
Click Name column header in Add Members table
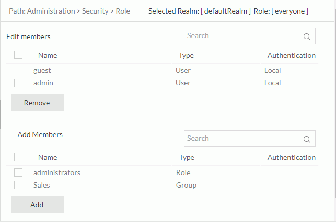coord(48,157)
